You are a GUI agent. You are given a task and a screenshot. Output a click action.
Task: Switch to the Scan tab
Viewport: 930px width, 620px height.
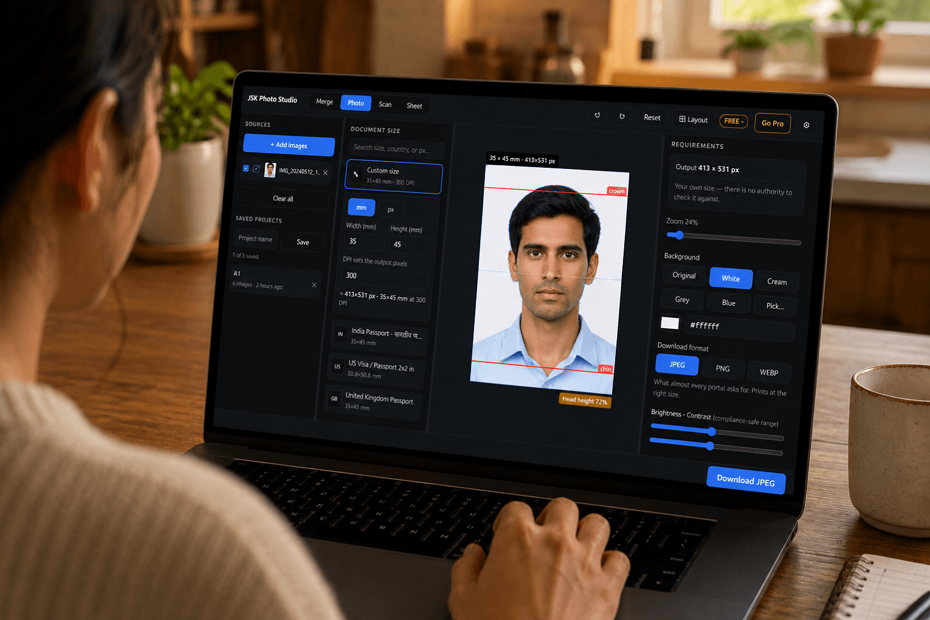(x=385, y=104)
